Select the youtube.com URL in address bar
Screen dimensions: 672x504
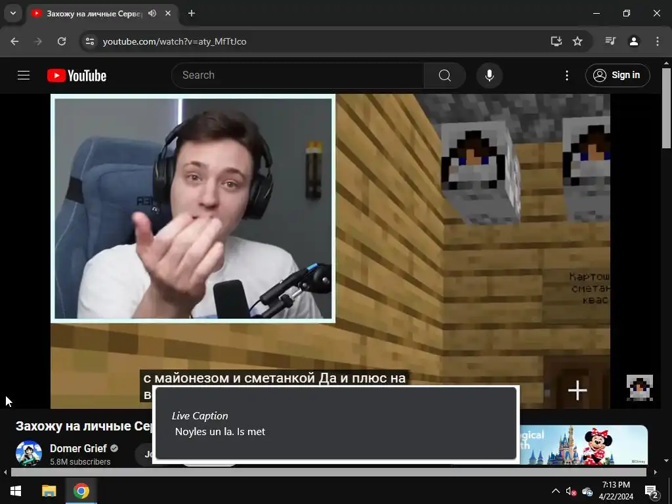pyautogui.click(x=175, y=41)
